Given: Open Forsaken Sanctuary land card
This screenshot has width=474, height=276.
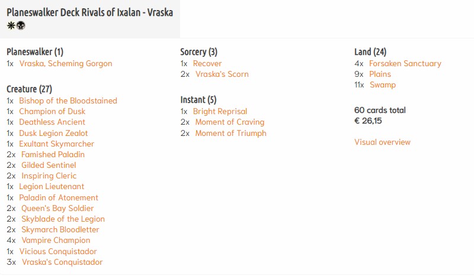Looking at the screenshot, I should point(405,63).
